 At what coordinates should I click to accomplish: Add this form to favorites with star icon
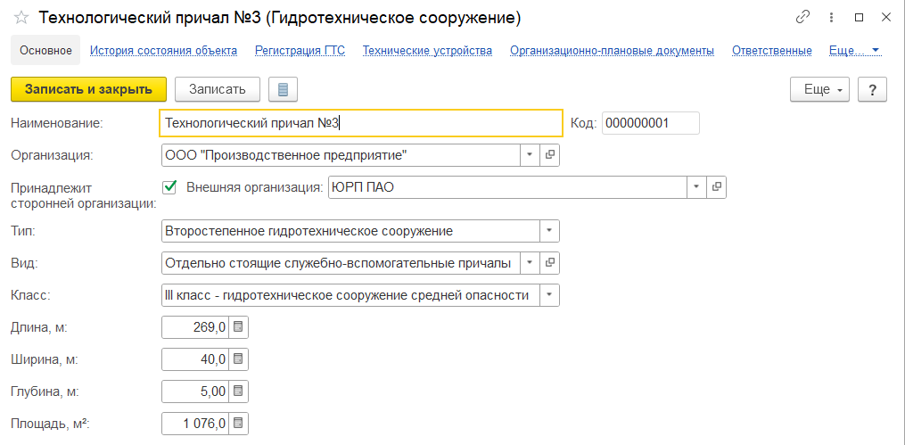coord(21,18)
